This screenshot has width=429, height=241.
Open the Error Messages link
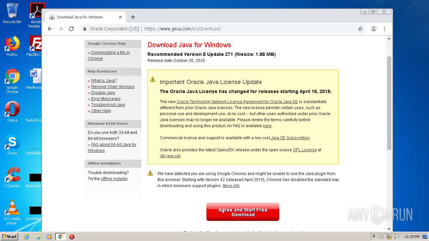click(x=106, y=99)
